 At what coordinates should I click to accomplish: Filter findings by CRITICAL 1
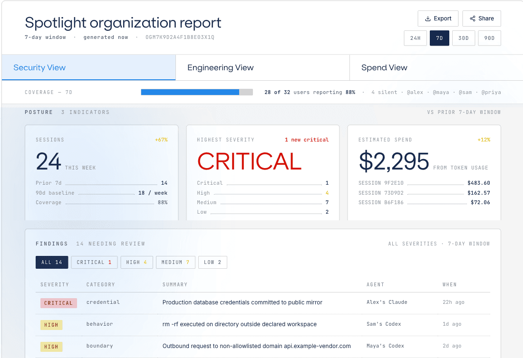94,263
